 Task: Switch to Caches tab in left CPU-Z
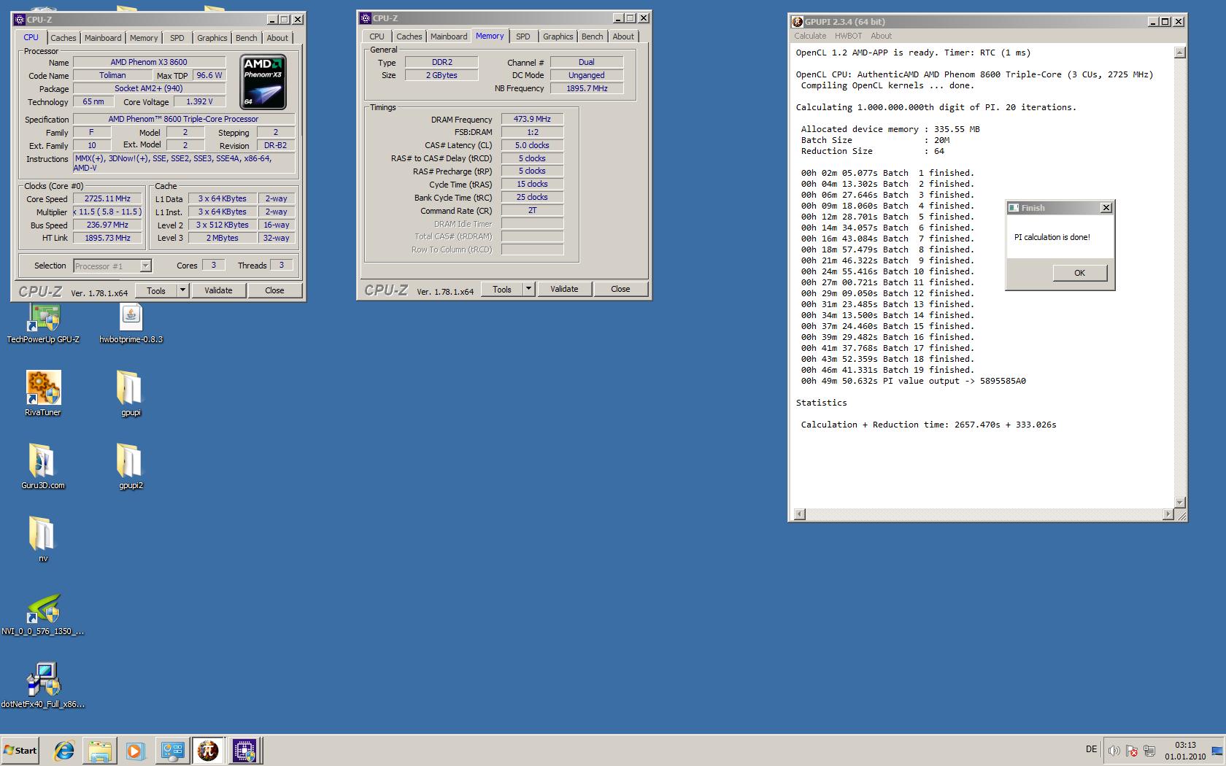point(63,38)
